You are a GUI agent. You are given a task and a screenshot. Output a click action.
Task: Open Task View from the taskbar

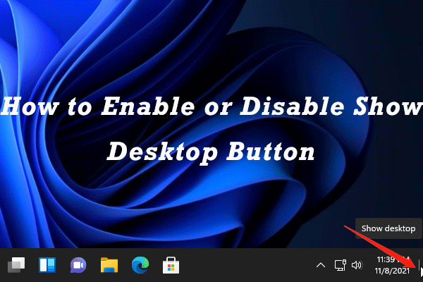point(16,265)
